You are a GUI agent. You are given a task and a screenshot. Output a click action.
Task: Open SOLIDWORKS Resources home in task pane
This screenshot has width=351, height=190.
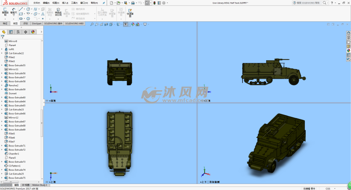point(348,33)
